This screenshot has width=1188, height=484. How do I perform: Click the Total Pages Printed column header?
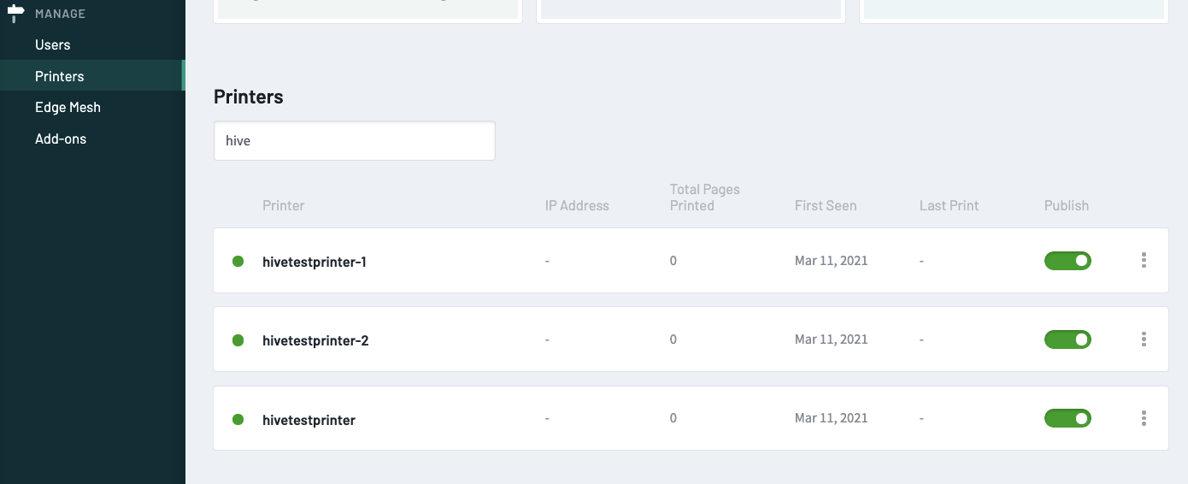705,198
